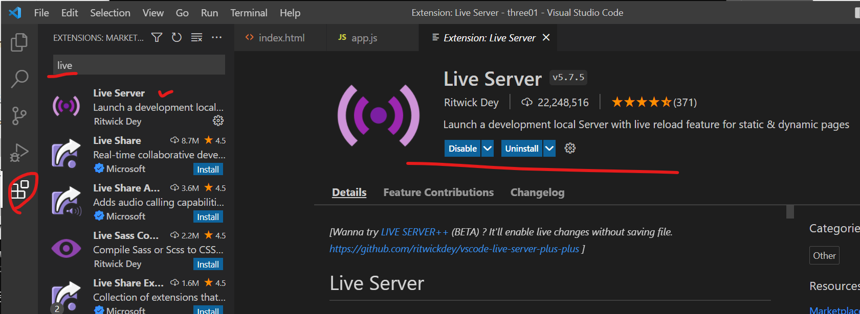Open the Selection menu

click(x=110, y=13)
